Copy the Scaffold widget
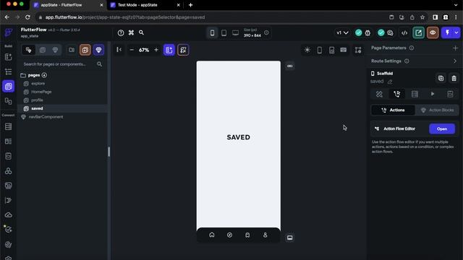Image resolution: width=463 pixels, height=260 pixels. point(441,78)
